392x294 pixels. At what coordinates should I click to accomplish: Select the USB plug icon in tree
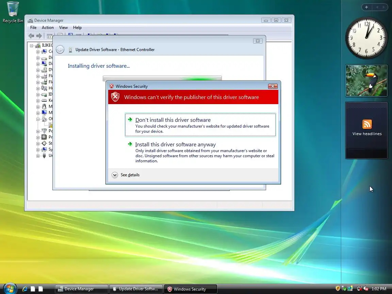(44, 156)
